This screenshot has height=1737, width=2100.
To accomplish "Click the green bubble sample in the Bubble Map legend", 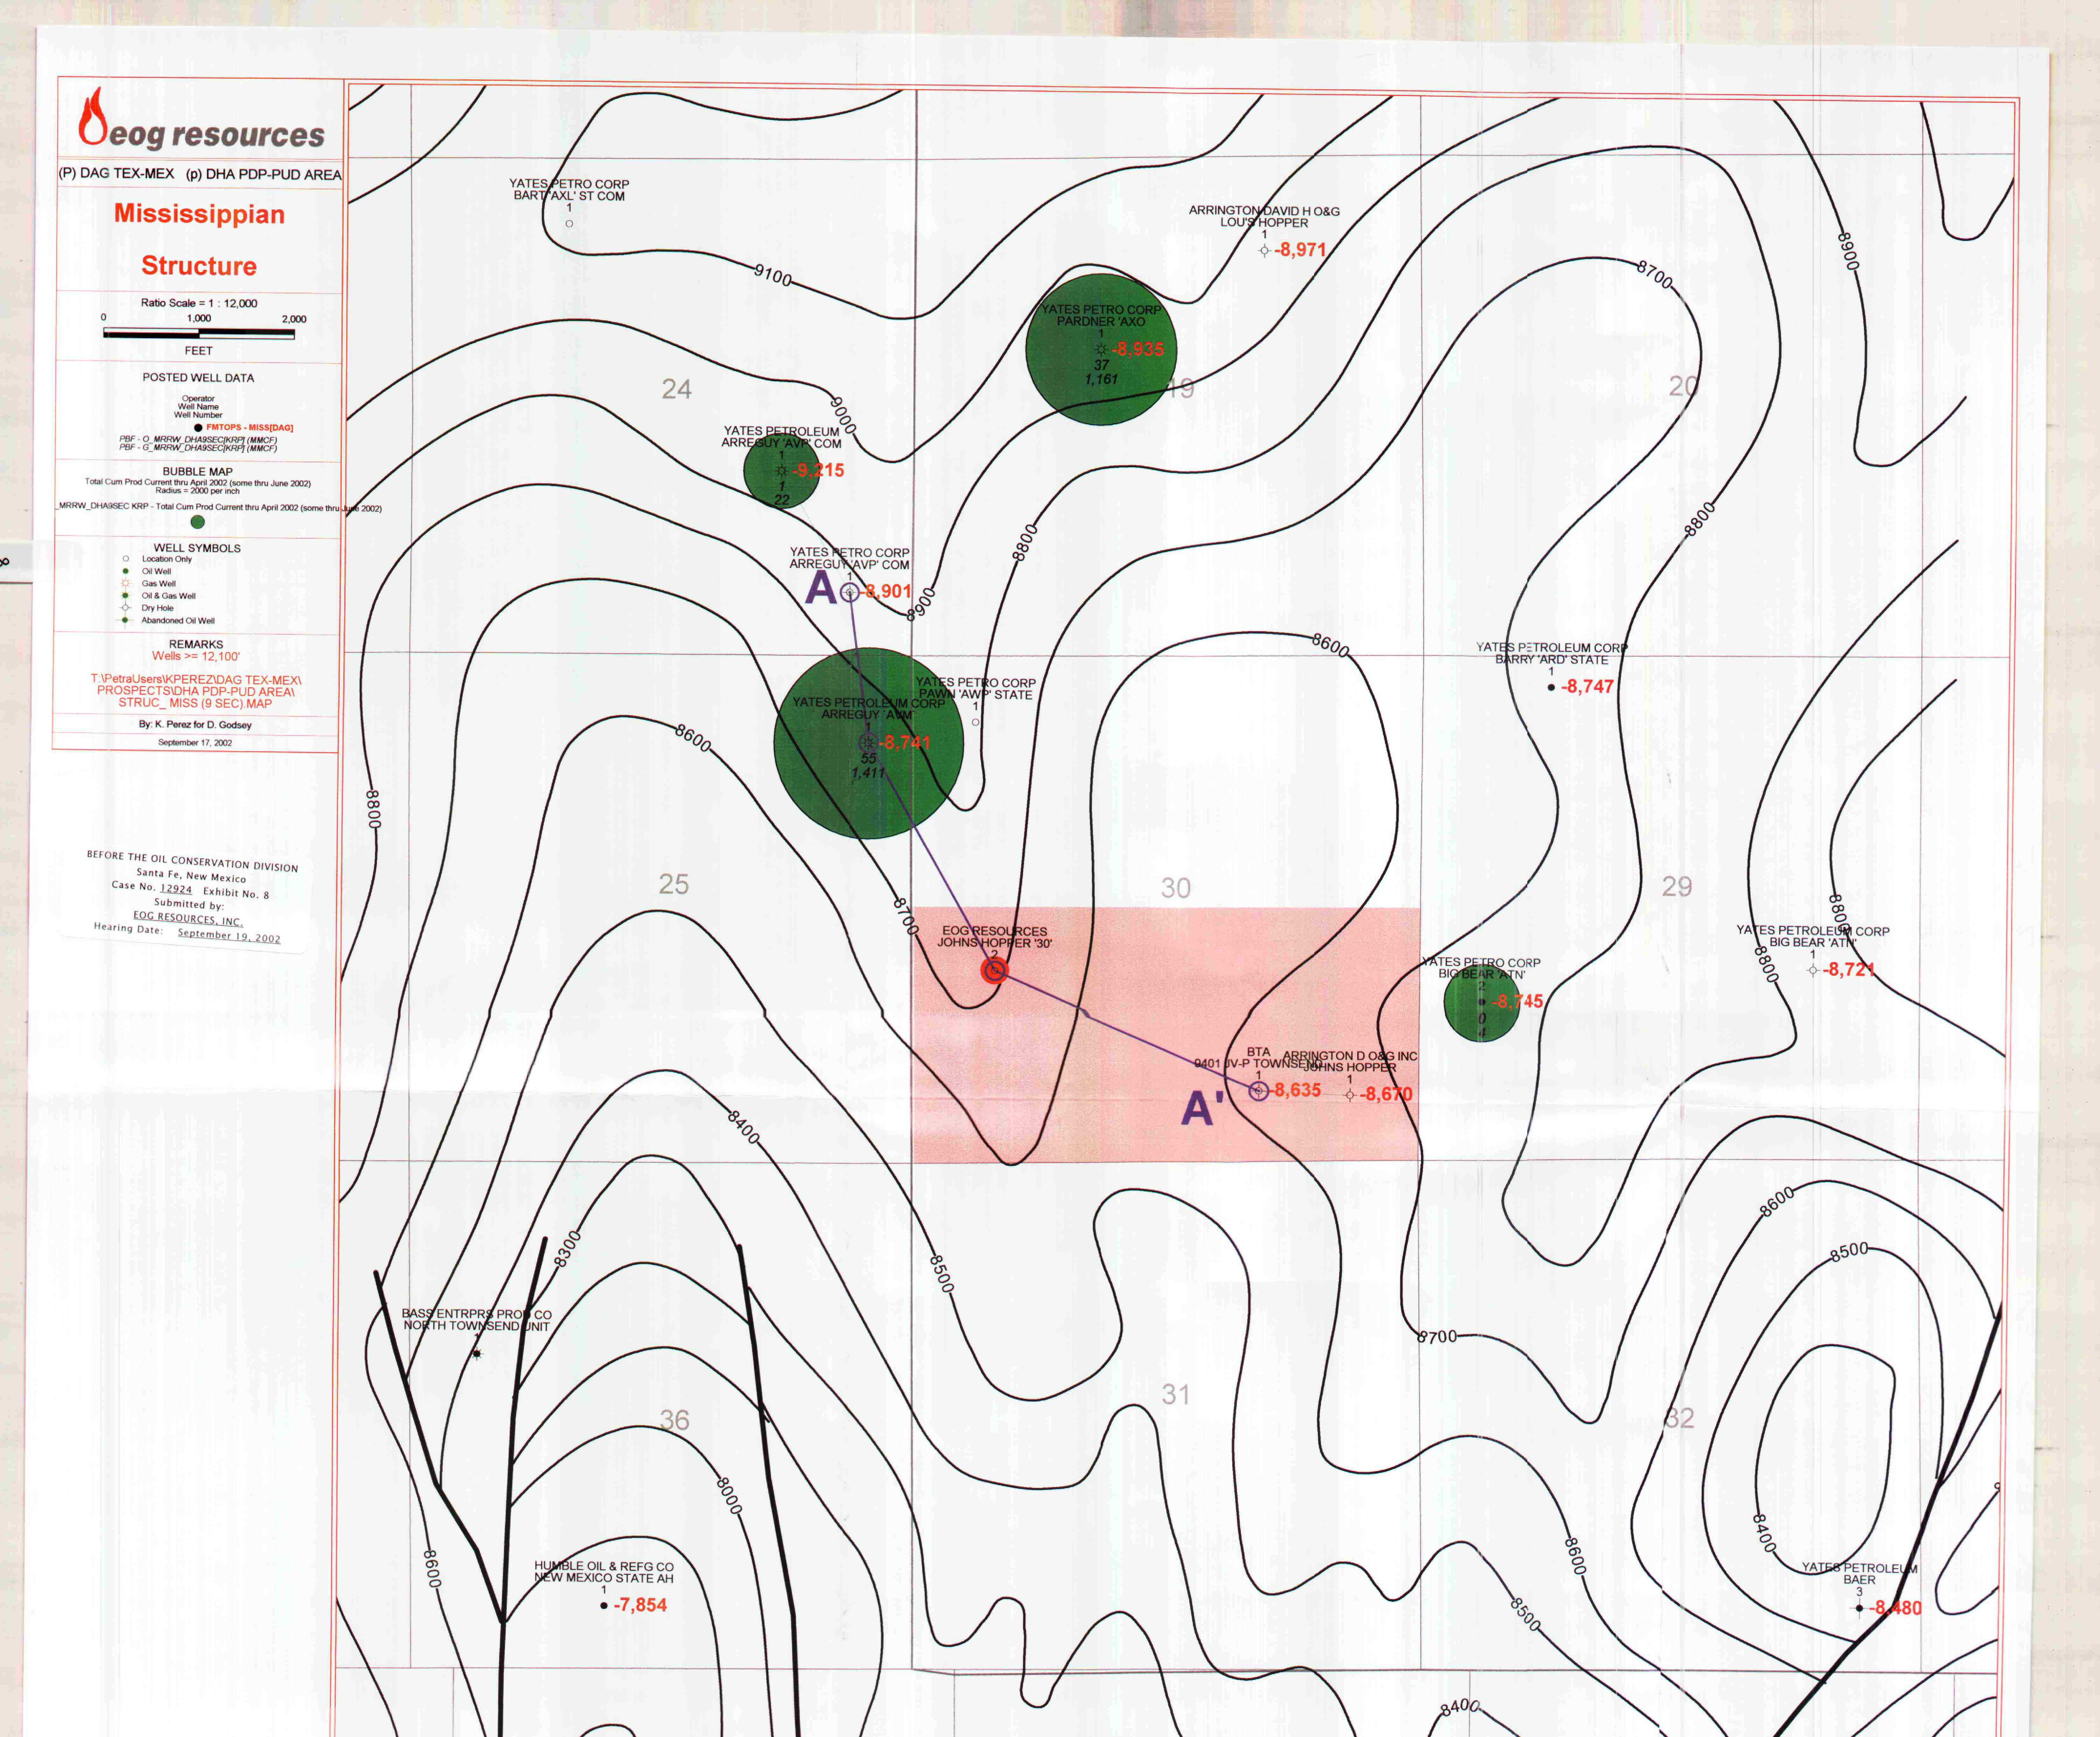I will (x=198, y=522).
